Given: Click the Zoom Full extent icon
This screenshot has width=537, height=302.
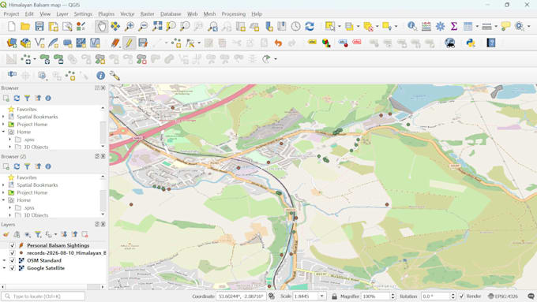Looking at the screenshot, I should click(x=157, y=26).
